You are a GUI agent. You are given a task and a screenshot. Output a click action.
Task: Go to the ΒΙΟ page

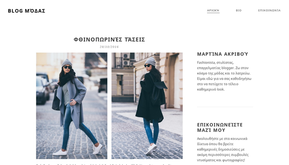pyautogui.click(x=239, y=10)
